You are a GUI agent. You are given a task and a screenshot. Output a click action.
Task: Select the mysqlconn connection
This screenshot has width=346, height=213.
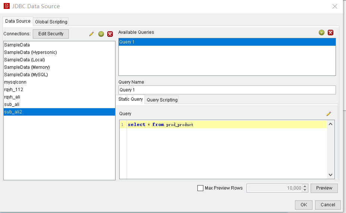click(x=59, y=82)
